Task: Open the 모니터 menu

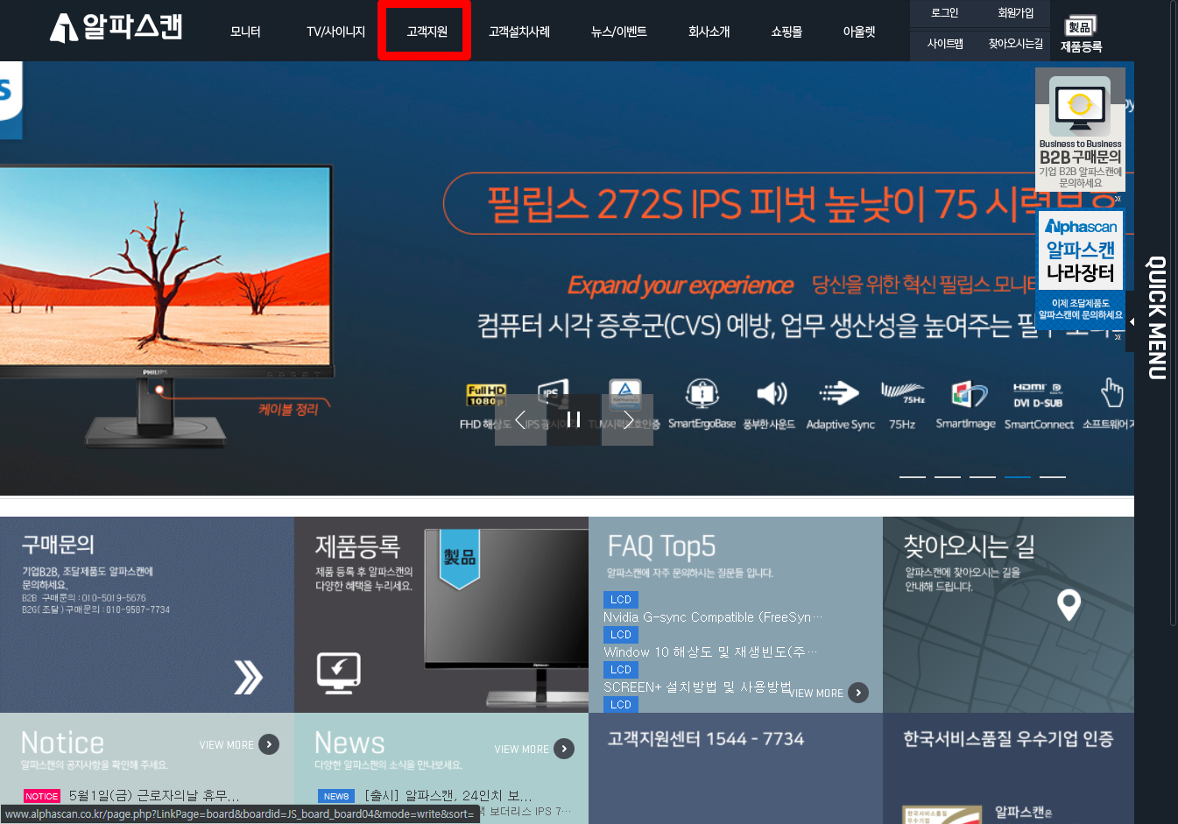Action: point(245,32)
